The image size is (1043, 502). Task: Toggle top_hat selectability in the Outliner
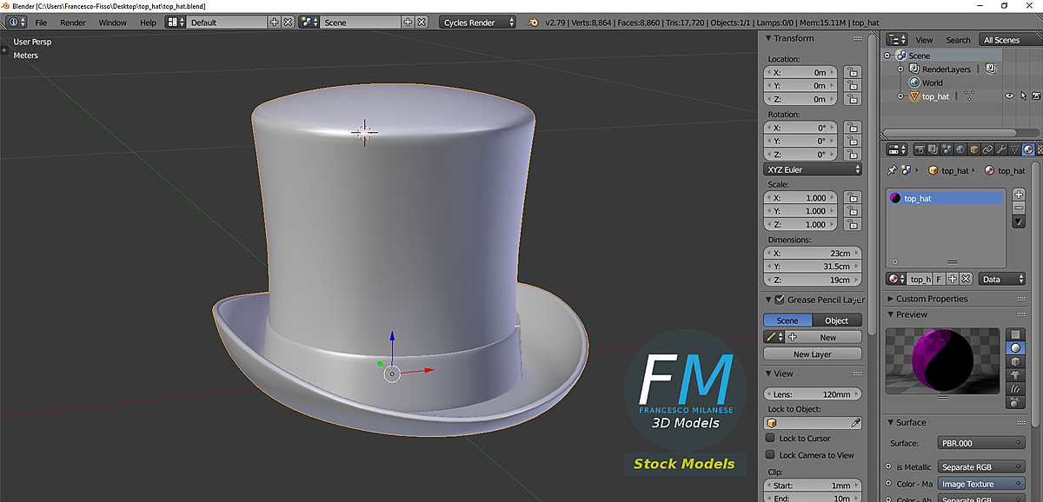pos(1022,96)
